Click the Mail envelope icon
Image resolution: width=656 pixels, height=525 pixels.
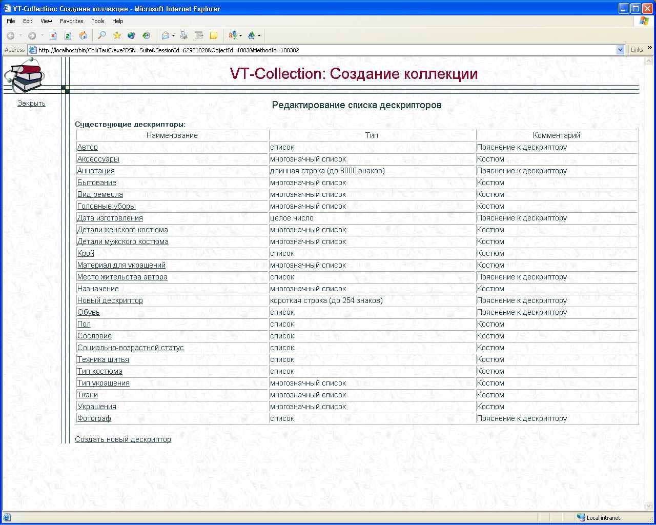166,35
